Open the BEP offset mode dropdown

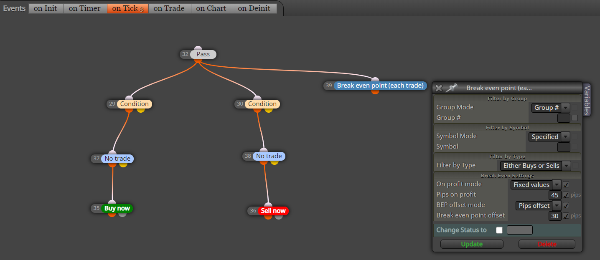[539, 205]
